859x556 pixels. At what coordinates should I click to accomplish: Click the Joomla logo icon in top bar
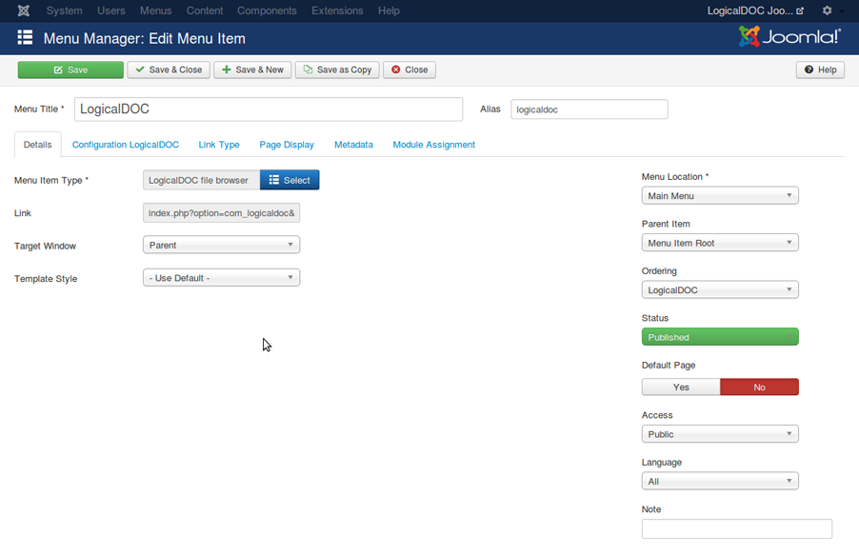click(24, 10)
